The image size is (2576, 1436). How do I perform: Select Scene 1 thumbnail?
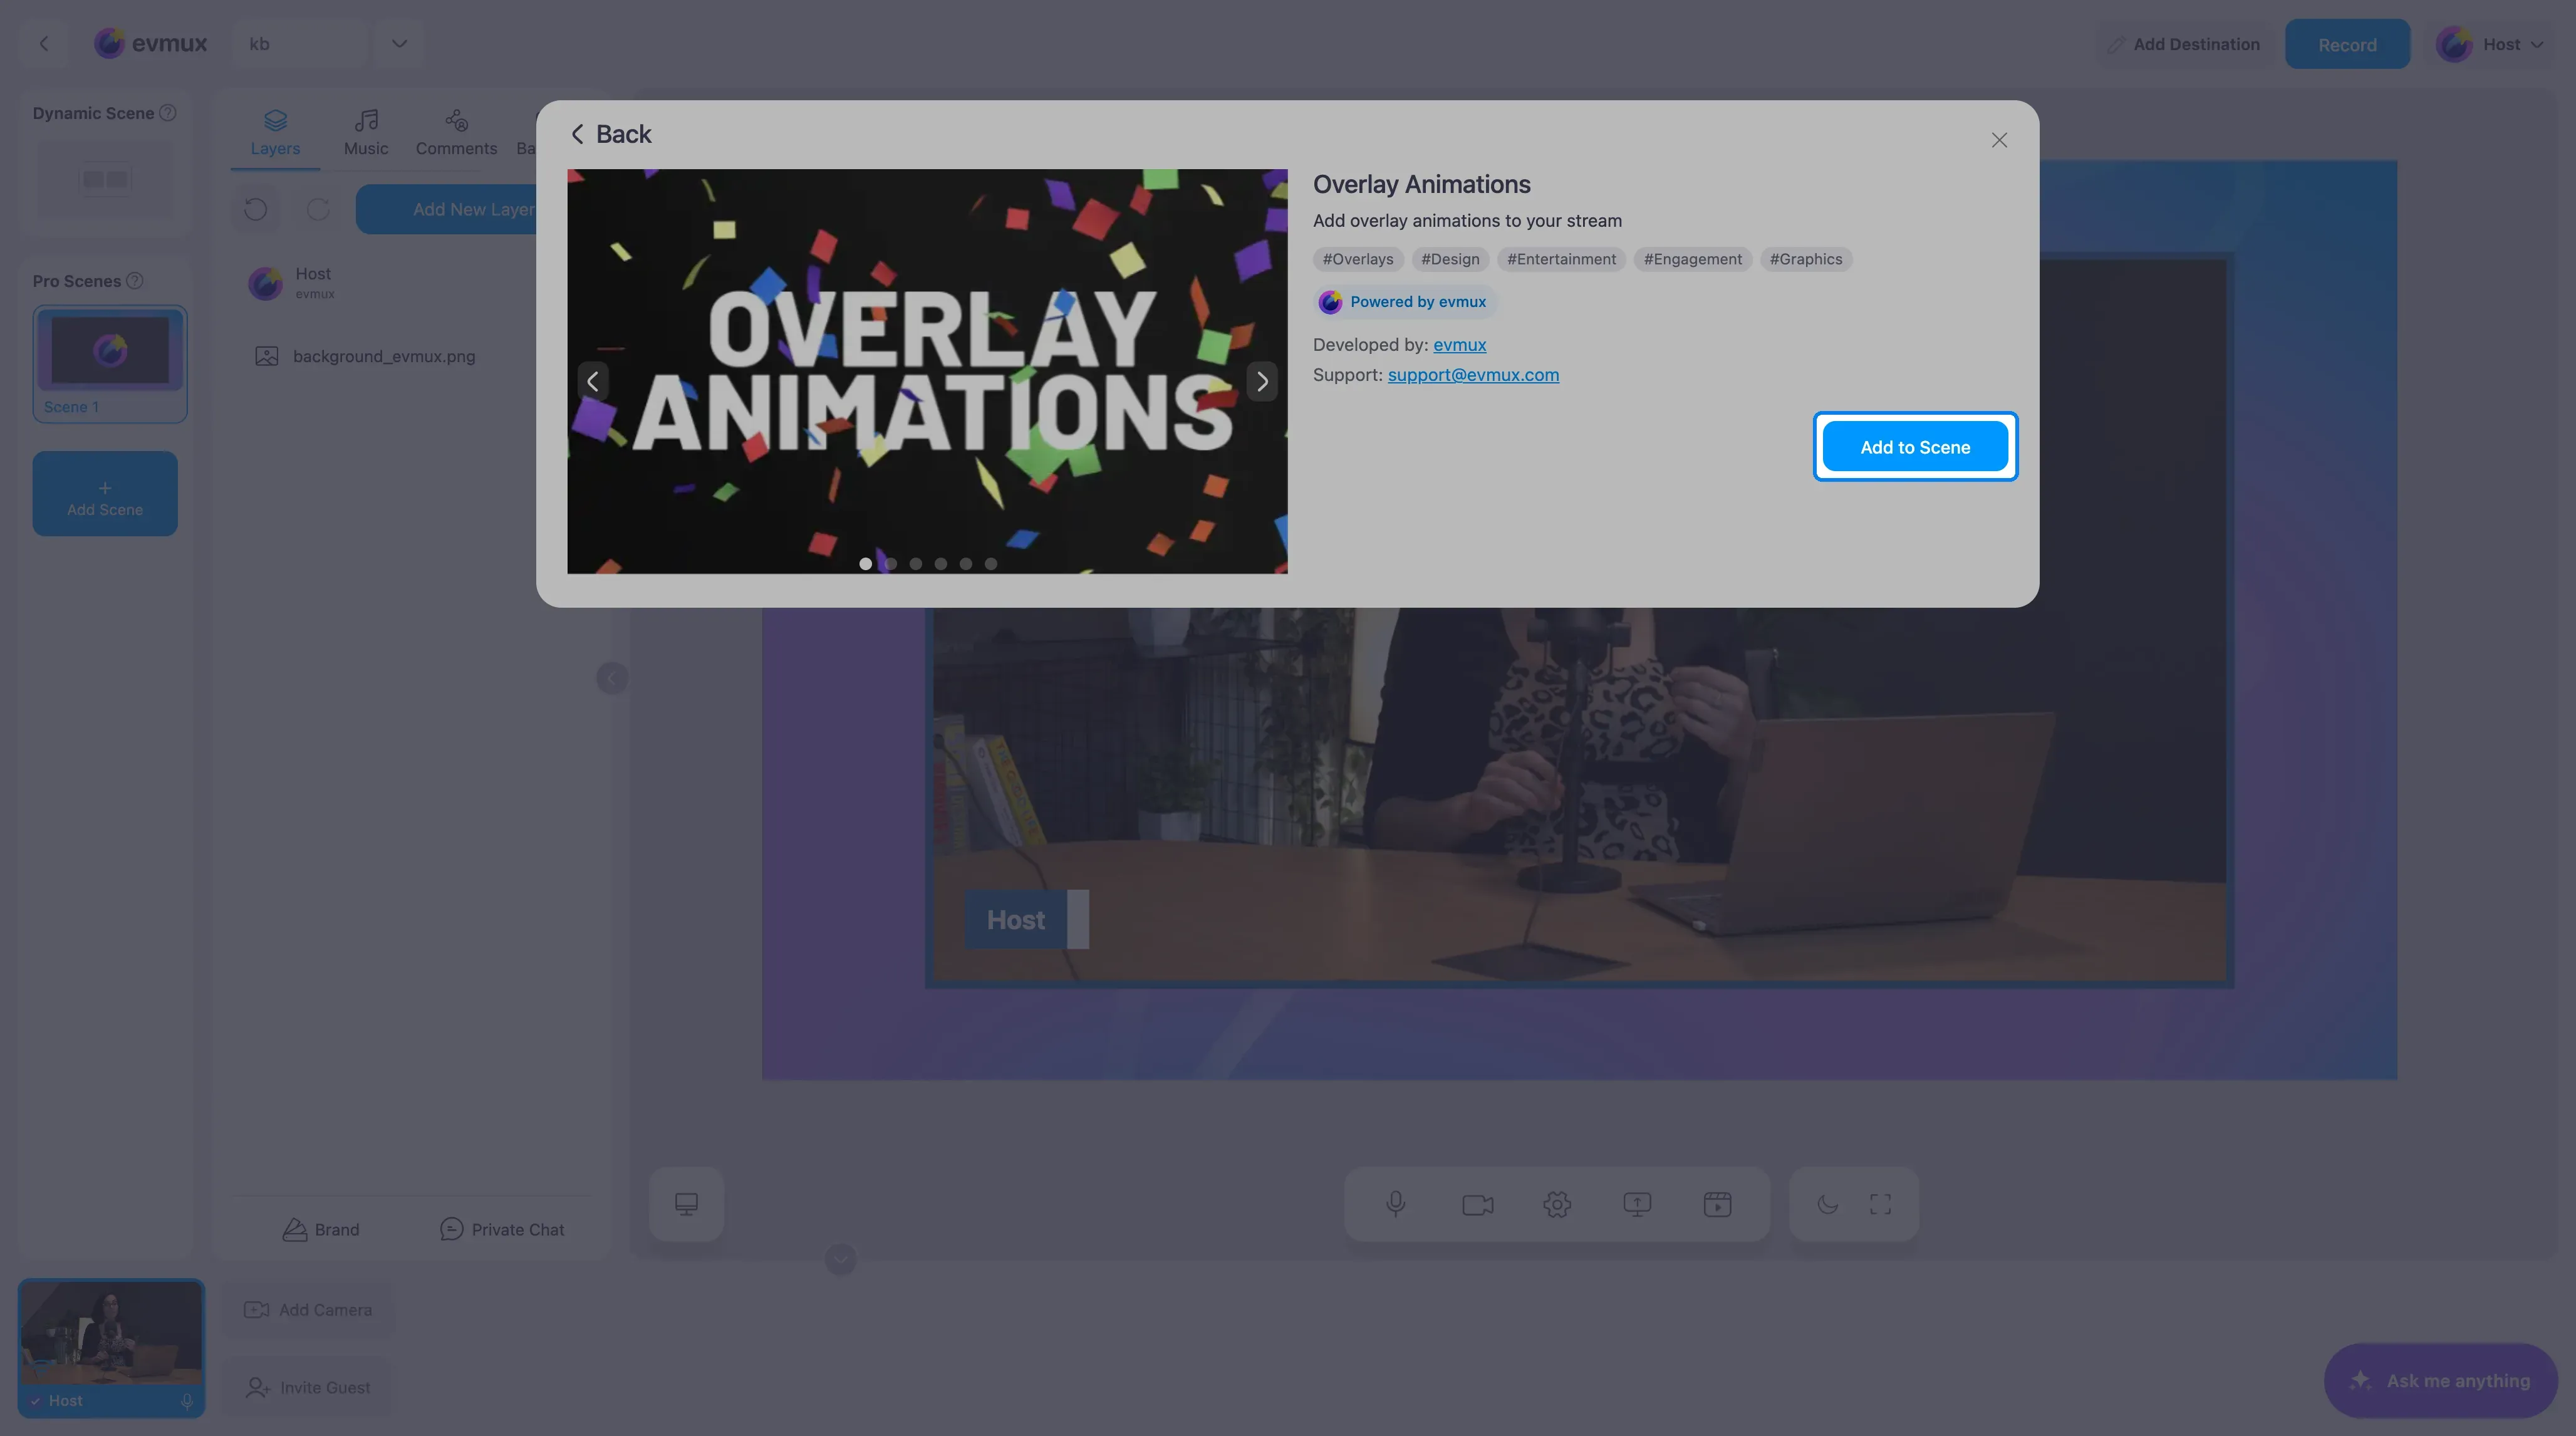click(110, 363)
